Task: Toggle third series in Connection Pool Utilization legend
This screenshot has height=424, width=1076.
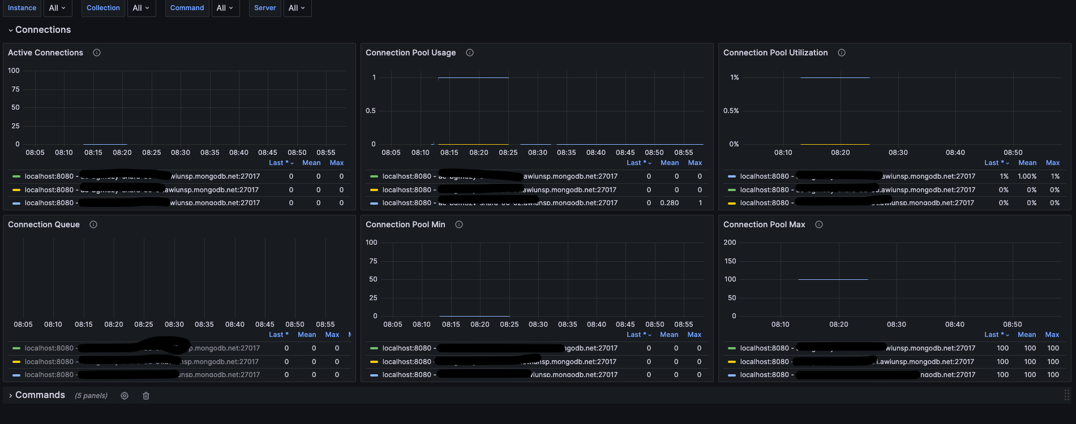Action: (x=857, y=203)
